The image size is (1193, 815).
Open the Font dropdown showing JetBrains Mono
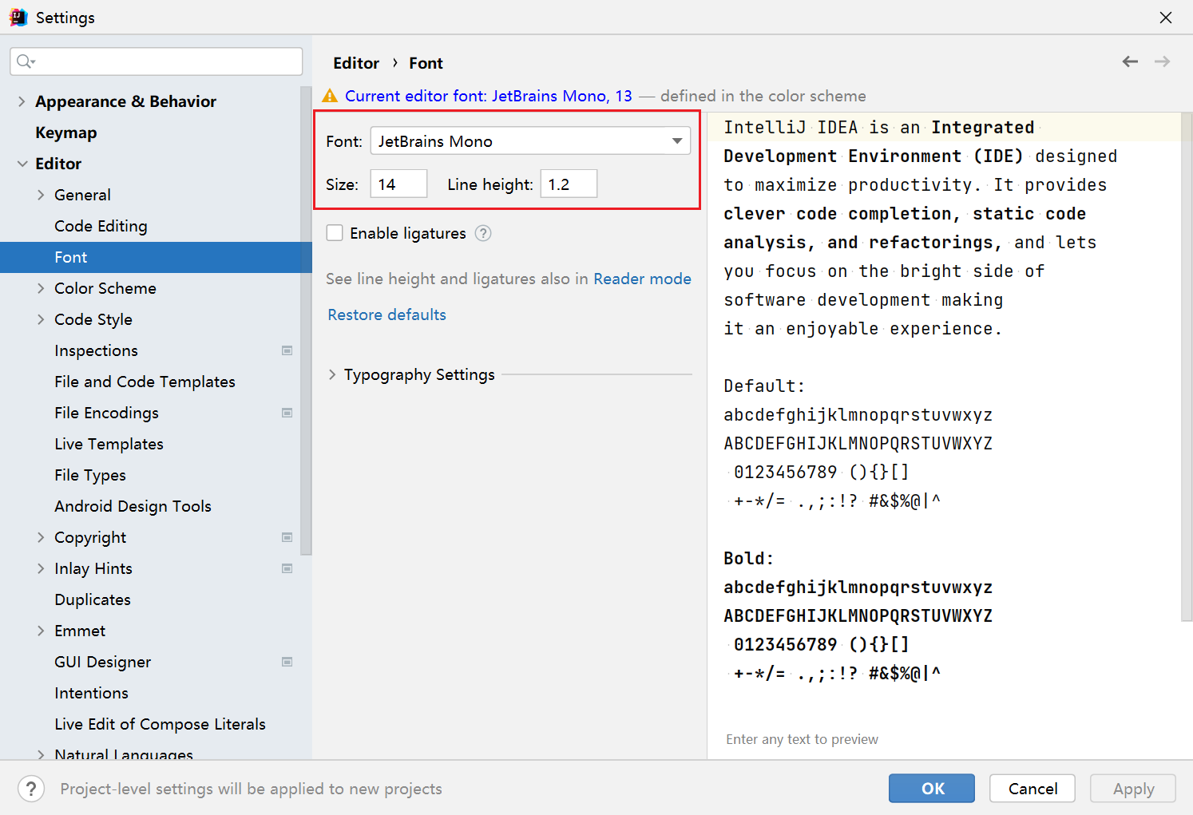[x=530, y=141]
